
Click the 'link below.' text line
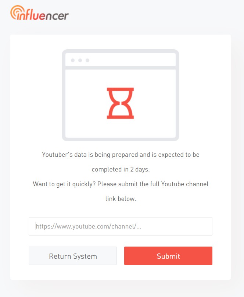(121, 199)
